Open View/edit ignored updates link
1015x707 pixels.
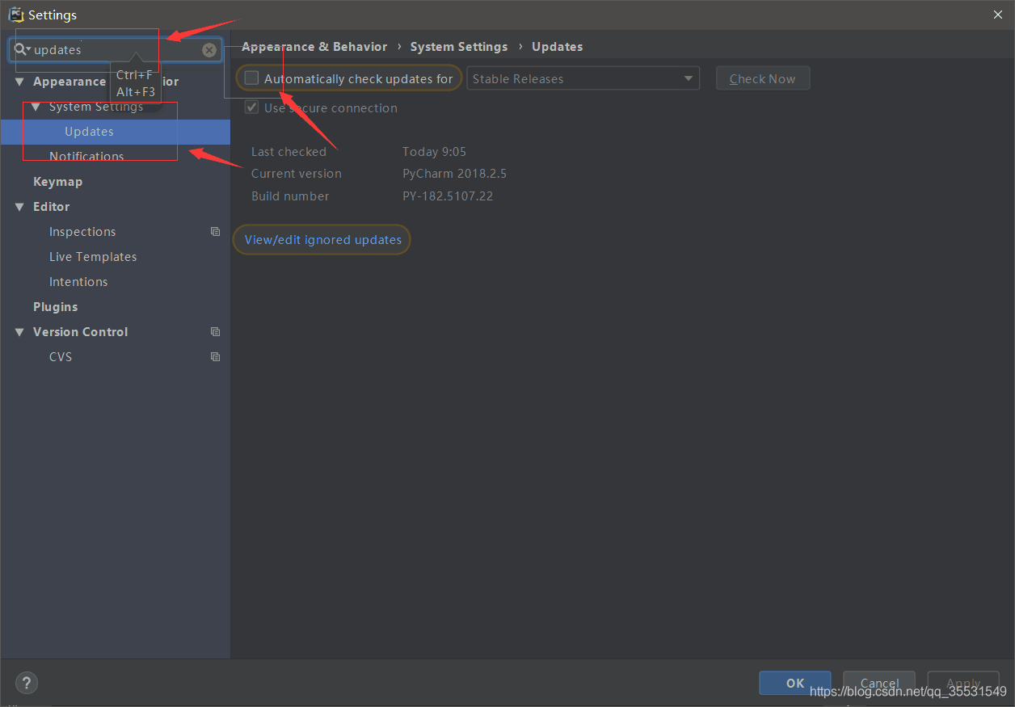(322, 240)
